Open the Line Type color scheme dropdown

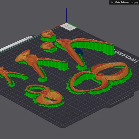(134, 2)
